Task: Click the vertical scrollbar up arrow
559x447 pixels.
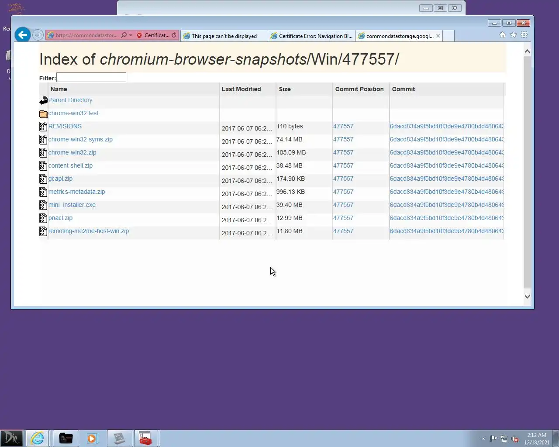Action: tap(527, 52)
